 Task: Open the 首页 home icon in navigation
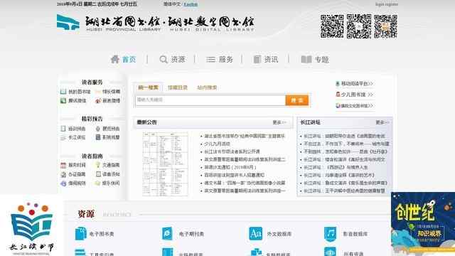pos(115,59)
